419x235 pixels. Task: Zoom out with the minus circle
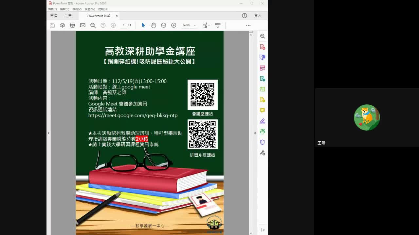click(163, 25)
